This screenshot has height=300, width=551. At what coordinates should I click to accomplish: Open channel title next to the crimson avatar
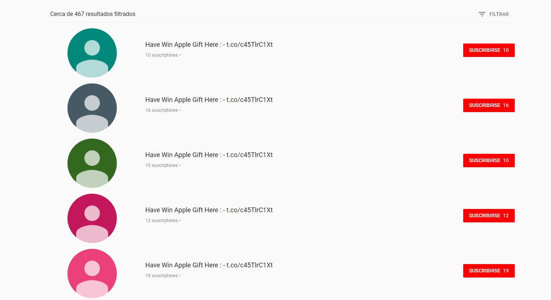[209, 210]
